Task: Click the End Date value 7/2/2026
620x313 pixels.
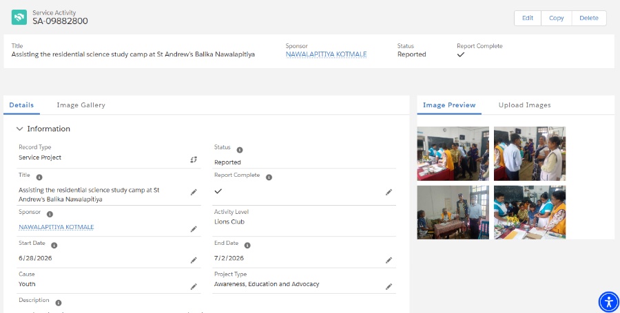Action: point(229,259)
